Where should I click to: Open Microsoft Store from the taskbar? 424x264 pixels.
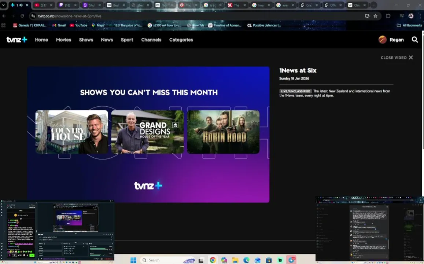coord(269,260)
